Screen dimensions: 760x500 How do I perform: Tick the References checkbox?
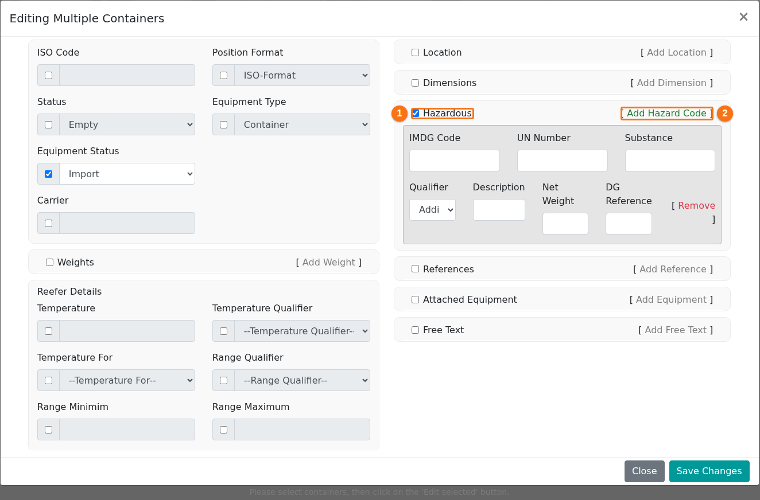[415, 269]
